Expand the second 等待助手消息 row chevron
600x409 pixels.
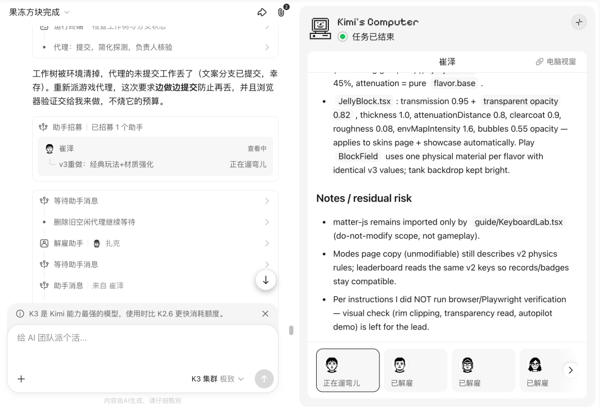pos(267,265)
